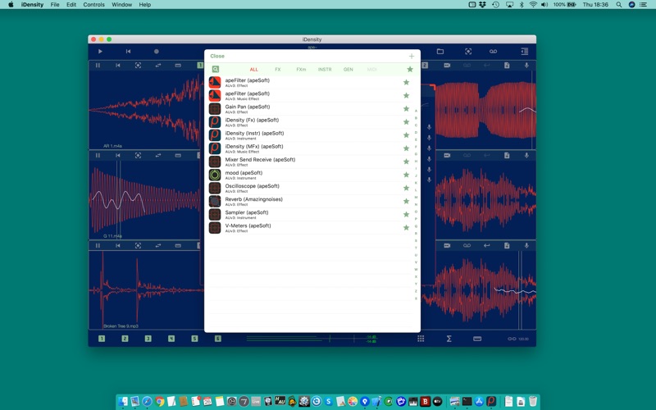Open Chrome from the Dock
This screenshot has width=656, height=410.
click(x=159, y=401)
